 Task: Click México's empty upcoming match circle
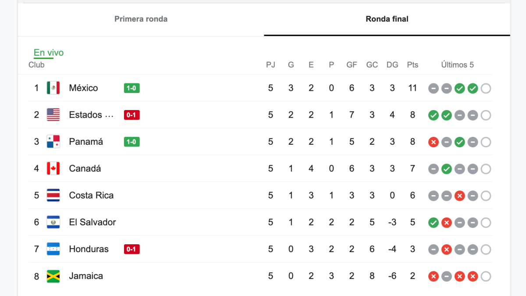pos(486,89)
